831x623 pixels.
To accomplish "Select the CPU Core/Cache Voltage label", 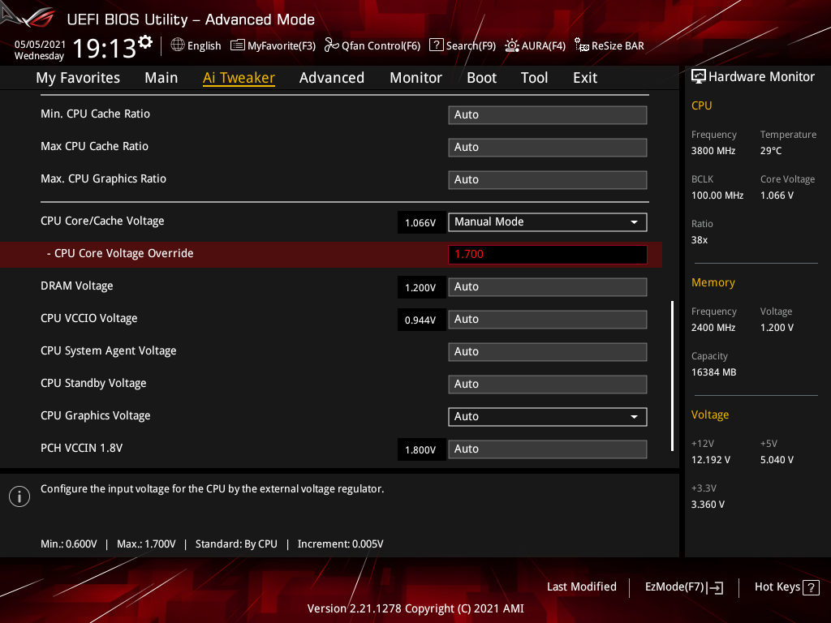I will 102,221.
